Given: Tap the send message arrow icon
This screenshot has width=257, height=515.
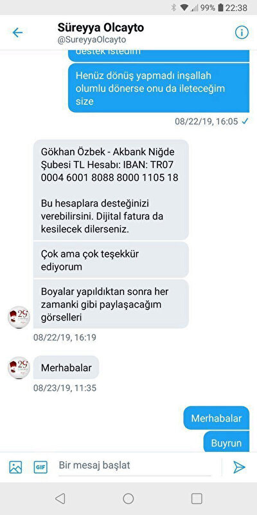Looking at the screenshot, I should click(239, 467).
